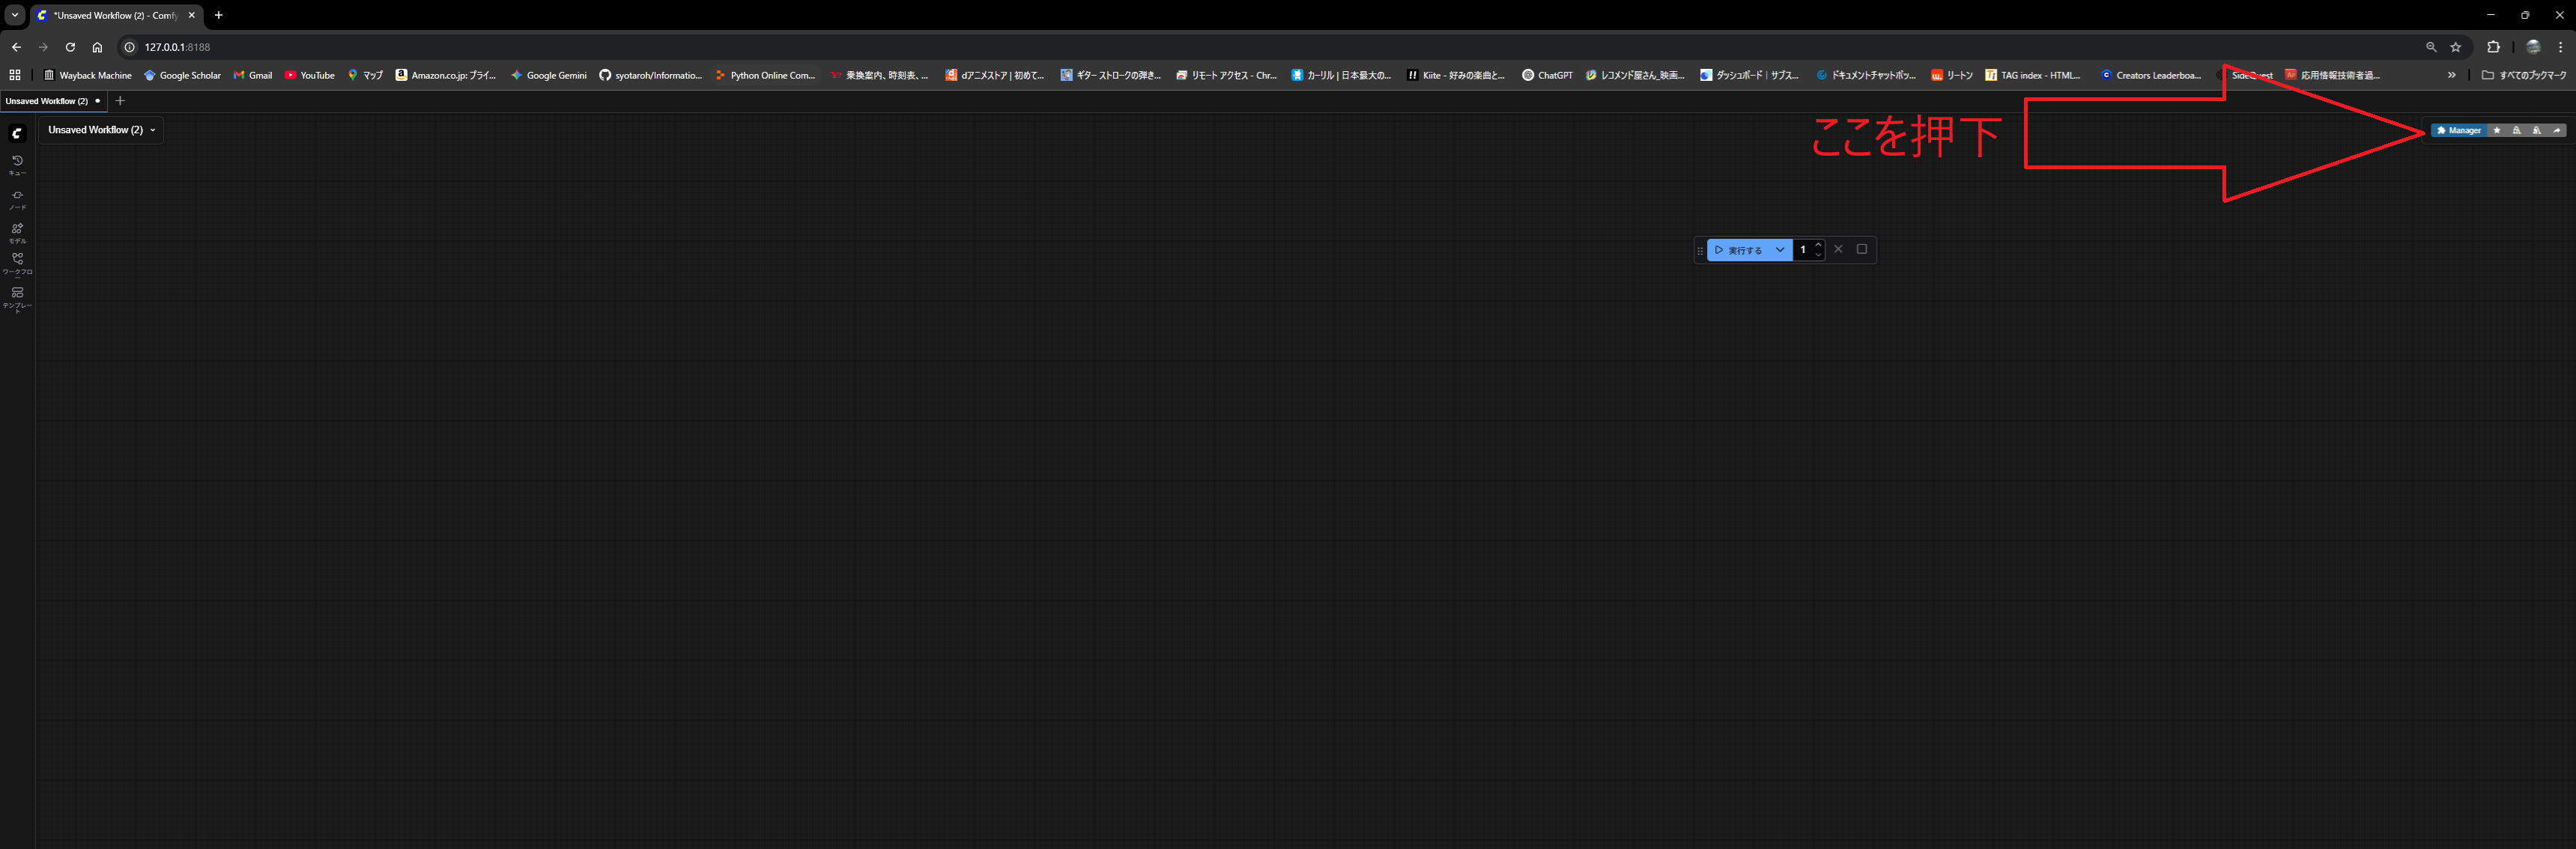Viewport: 2576px width, 849px height.
Task: Open the Queue (キュー) sidebar panel
Action: (x=17, y=165)
